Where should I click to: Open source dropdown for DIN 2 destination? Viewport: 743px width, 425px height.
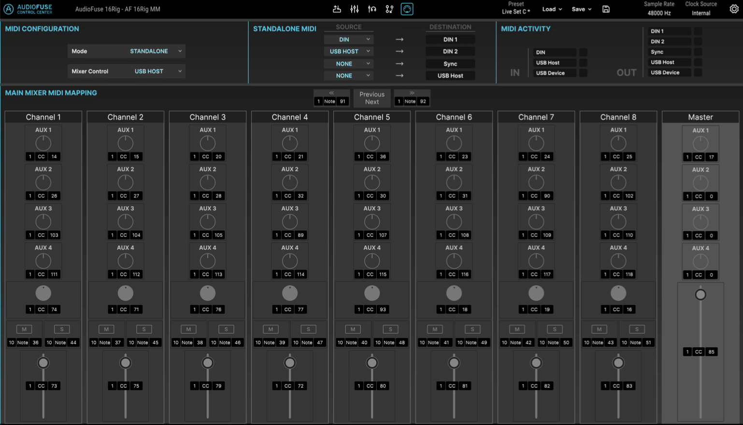348,51
